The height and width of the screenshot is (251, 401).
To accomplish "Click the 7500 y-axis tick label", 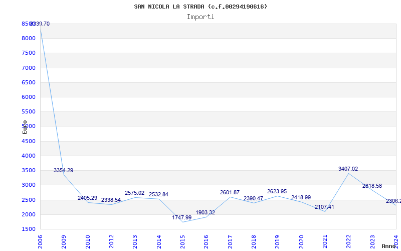I will pyautogui.click(x=29, y=53).
